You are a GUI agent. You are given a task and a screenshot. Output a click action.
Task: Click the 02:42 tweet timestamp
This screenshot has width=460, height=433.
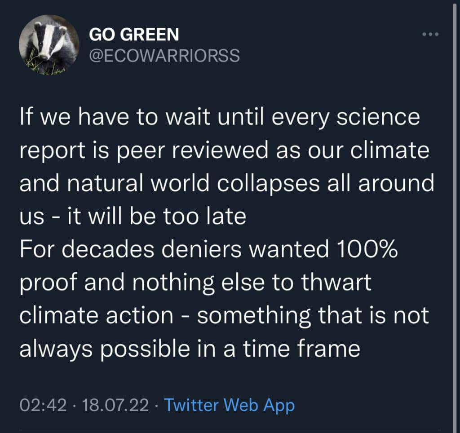[x=43, y=405]
